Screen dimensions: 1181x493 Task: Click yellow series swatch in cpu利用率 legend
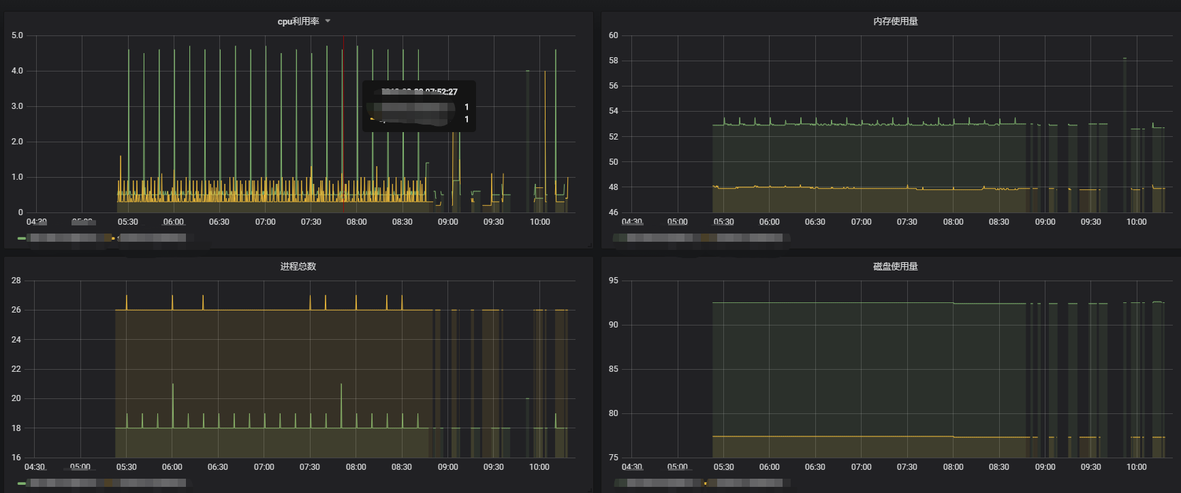point(114,238)
